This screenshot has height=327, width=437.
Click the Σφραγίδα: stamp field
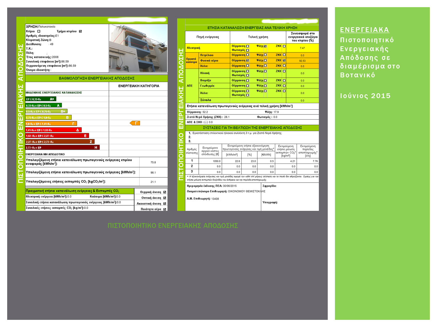tap(269, 186)
